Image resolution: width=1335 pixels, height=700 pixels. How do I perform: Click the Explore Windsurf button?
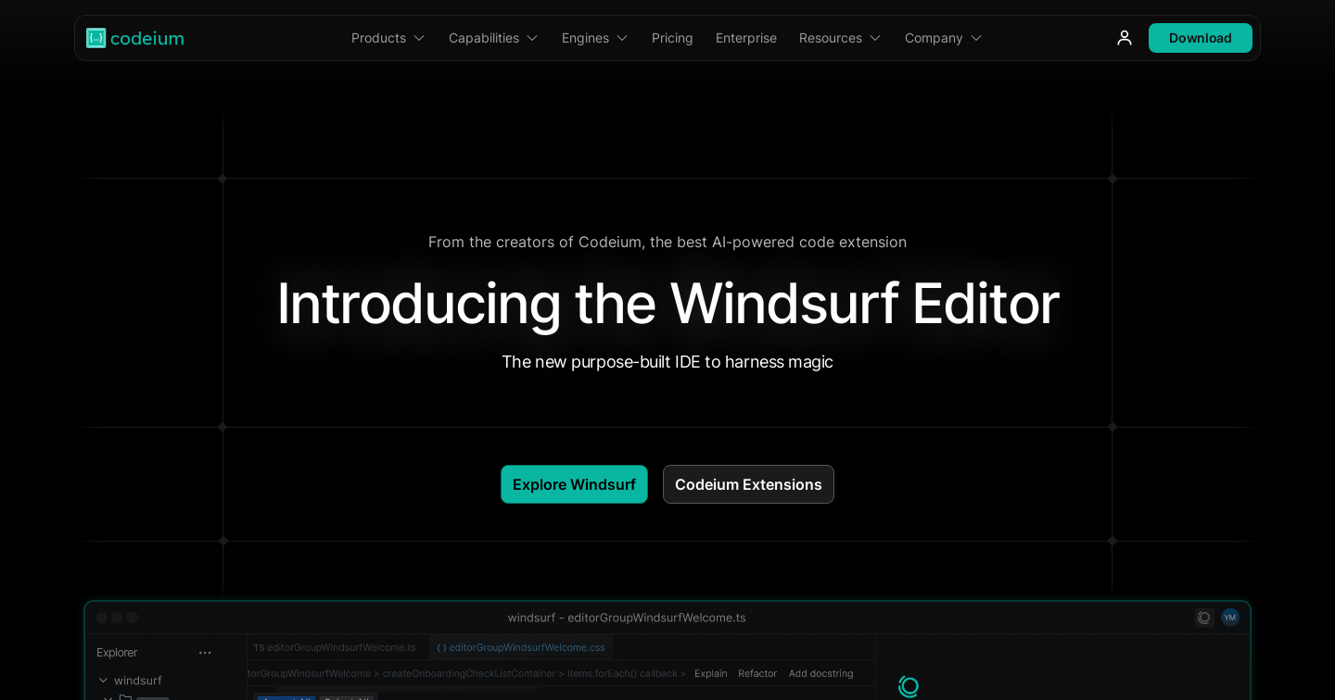click(x=574, y=484)
